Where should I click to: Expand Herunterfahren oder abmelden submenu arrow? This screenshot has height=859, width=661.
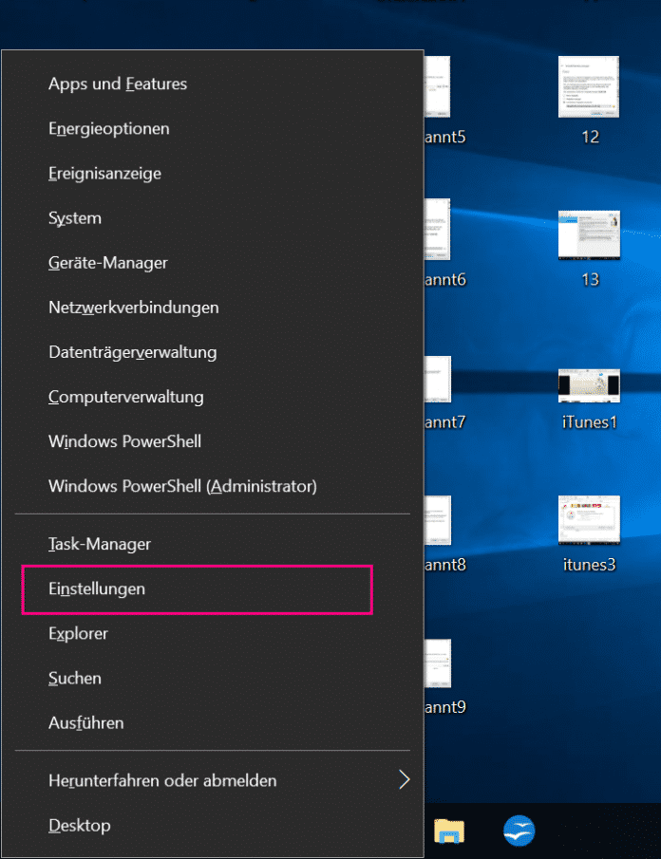point(404,780)
